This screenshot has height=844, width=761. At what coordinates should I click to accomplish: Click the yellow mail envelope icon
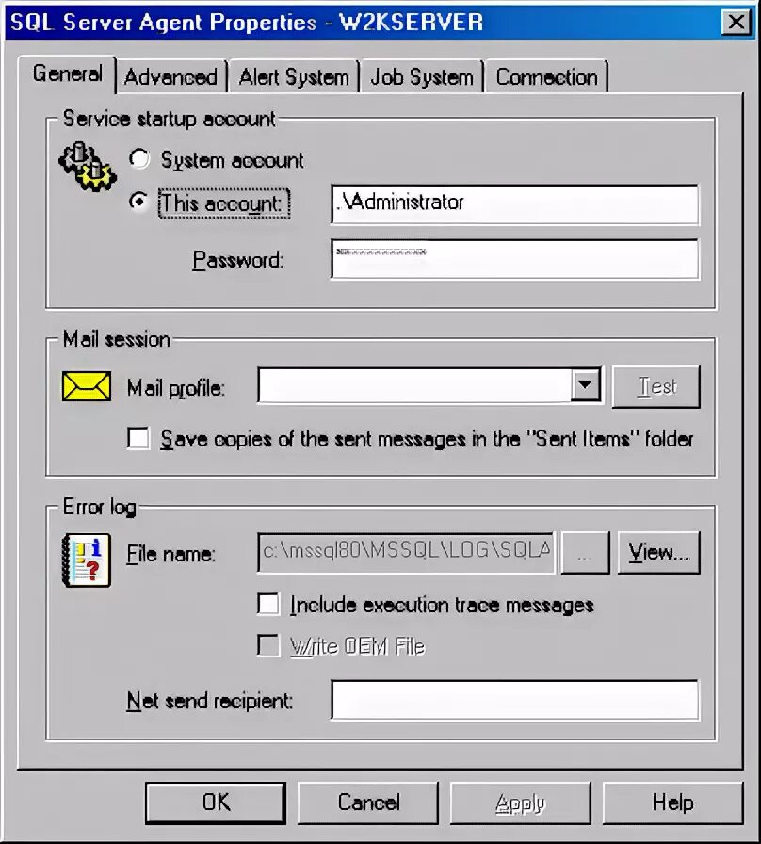point(87,386)
